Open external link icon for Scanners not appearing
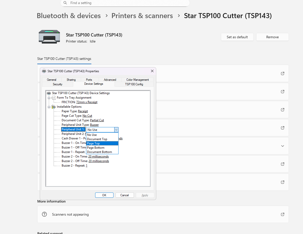The height and width of the screenshot is (234, 303). 283,214
